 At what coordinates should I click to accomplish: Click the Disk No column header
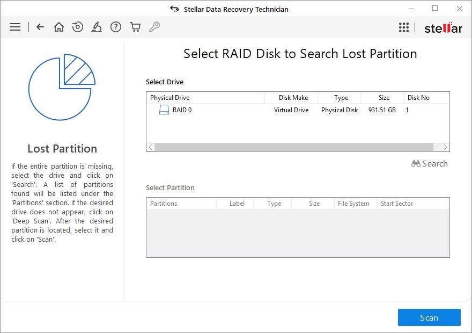426,98
